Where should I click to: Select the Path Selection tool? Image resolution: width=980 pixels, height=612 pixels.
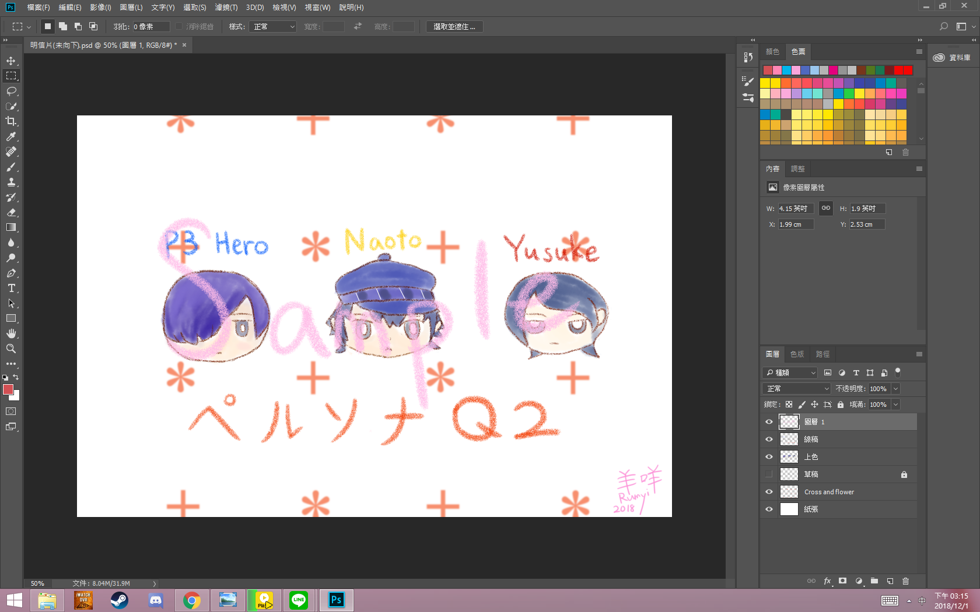(11, 303)
